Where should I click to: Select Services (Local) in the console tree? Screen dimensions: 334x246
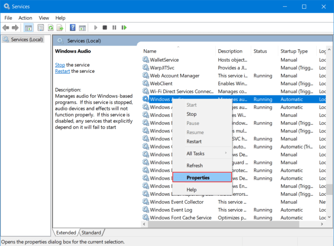(23, 39)
